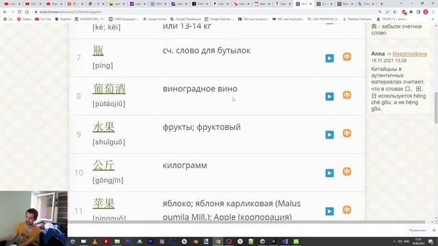438x246 pixels.
Task: Open Photoshop from the taskbar
Action: tap(129, 241)
